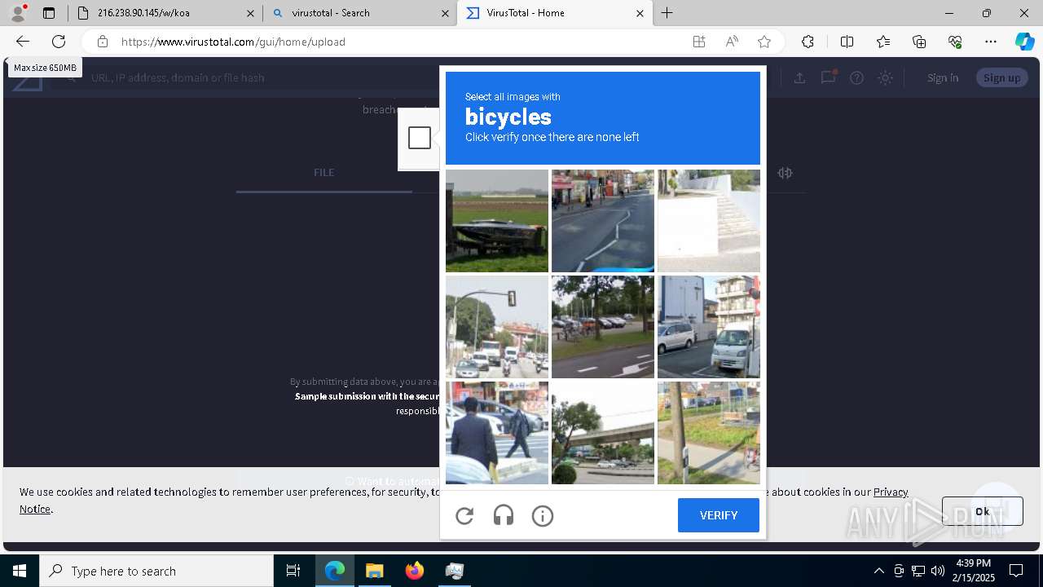Open Browser essentials heart icon
The height and width of the screenshot is (587, 1043).
955,42
